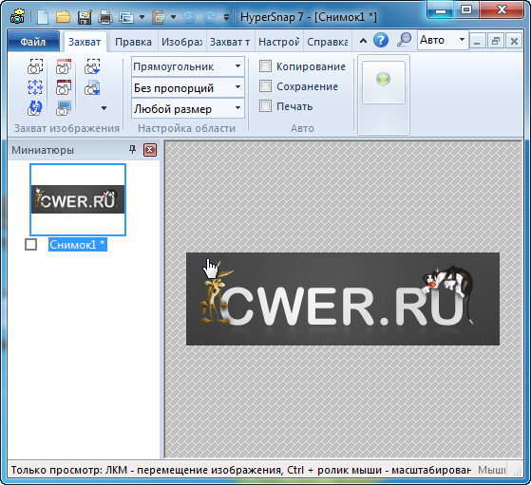Screen dimensions: 531x485
Task: Enable the Сохранение checkbox
Action: pos(265,86)
